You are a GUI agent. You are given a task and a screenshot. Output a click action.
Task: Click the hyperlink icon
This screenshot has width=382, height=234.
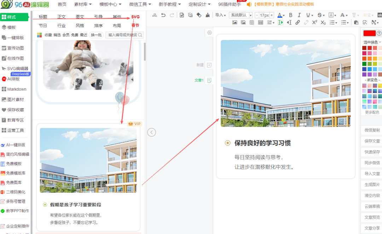tap(297, 22)
